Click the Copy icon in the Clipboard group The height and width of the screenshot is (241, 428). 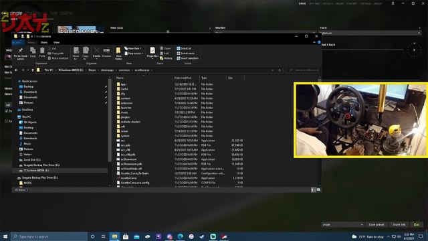33,52
